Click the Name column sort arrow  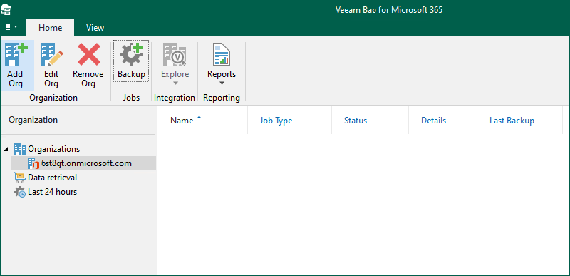[199, 120]
